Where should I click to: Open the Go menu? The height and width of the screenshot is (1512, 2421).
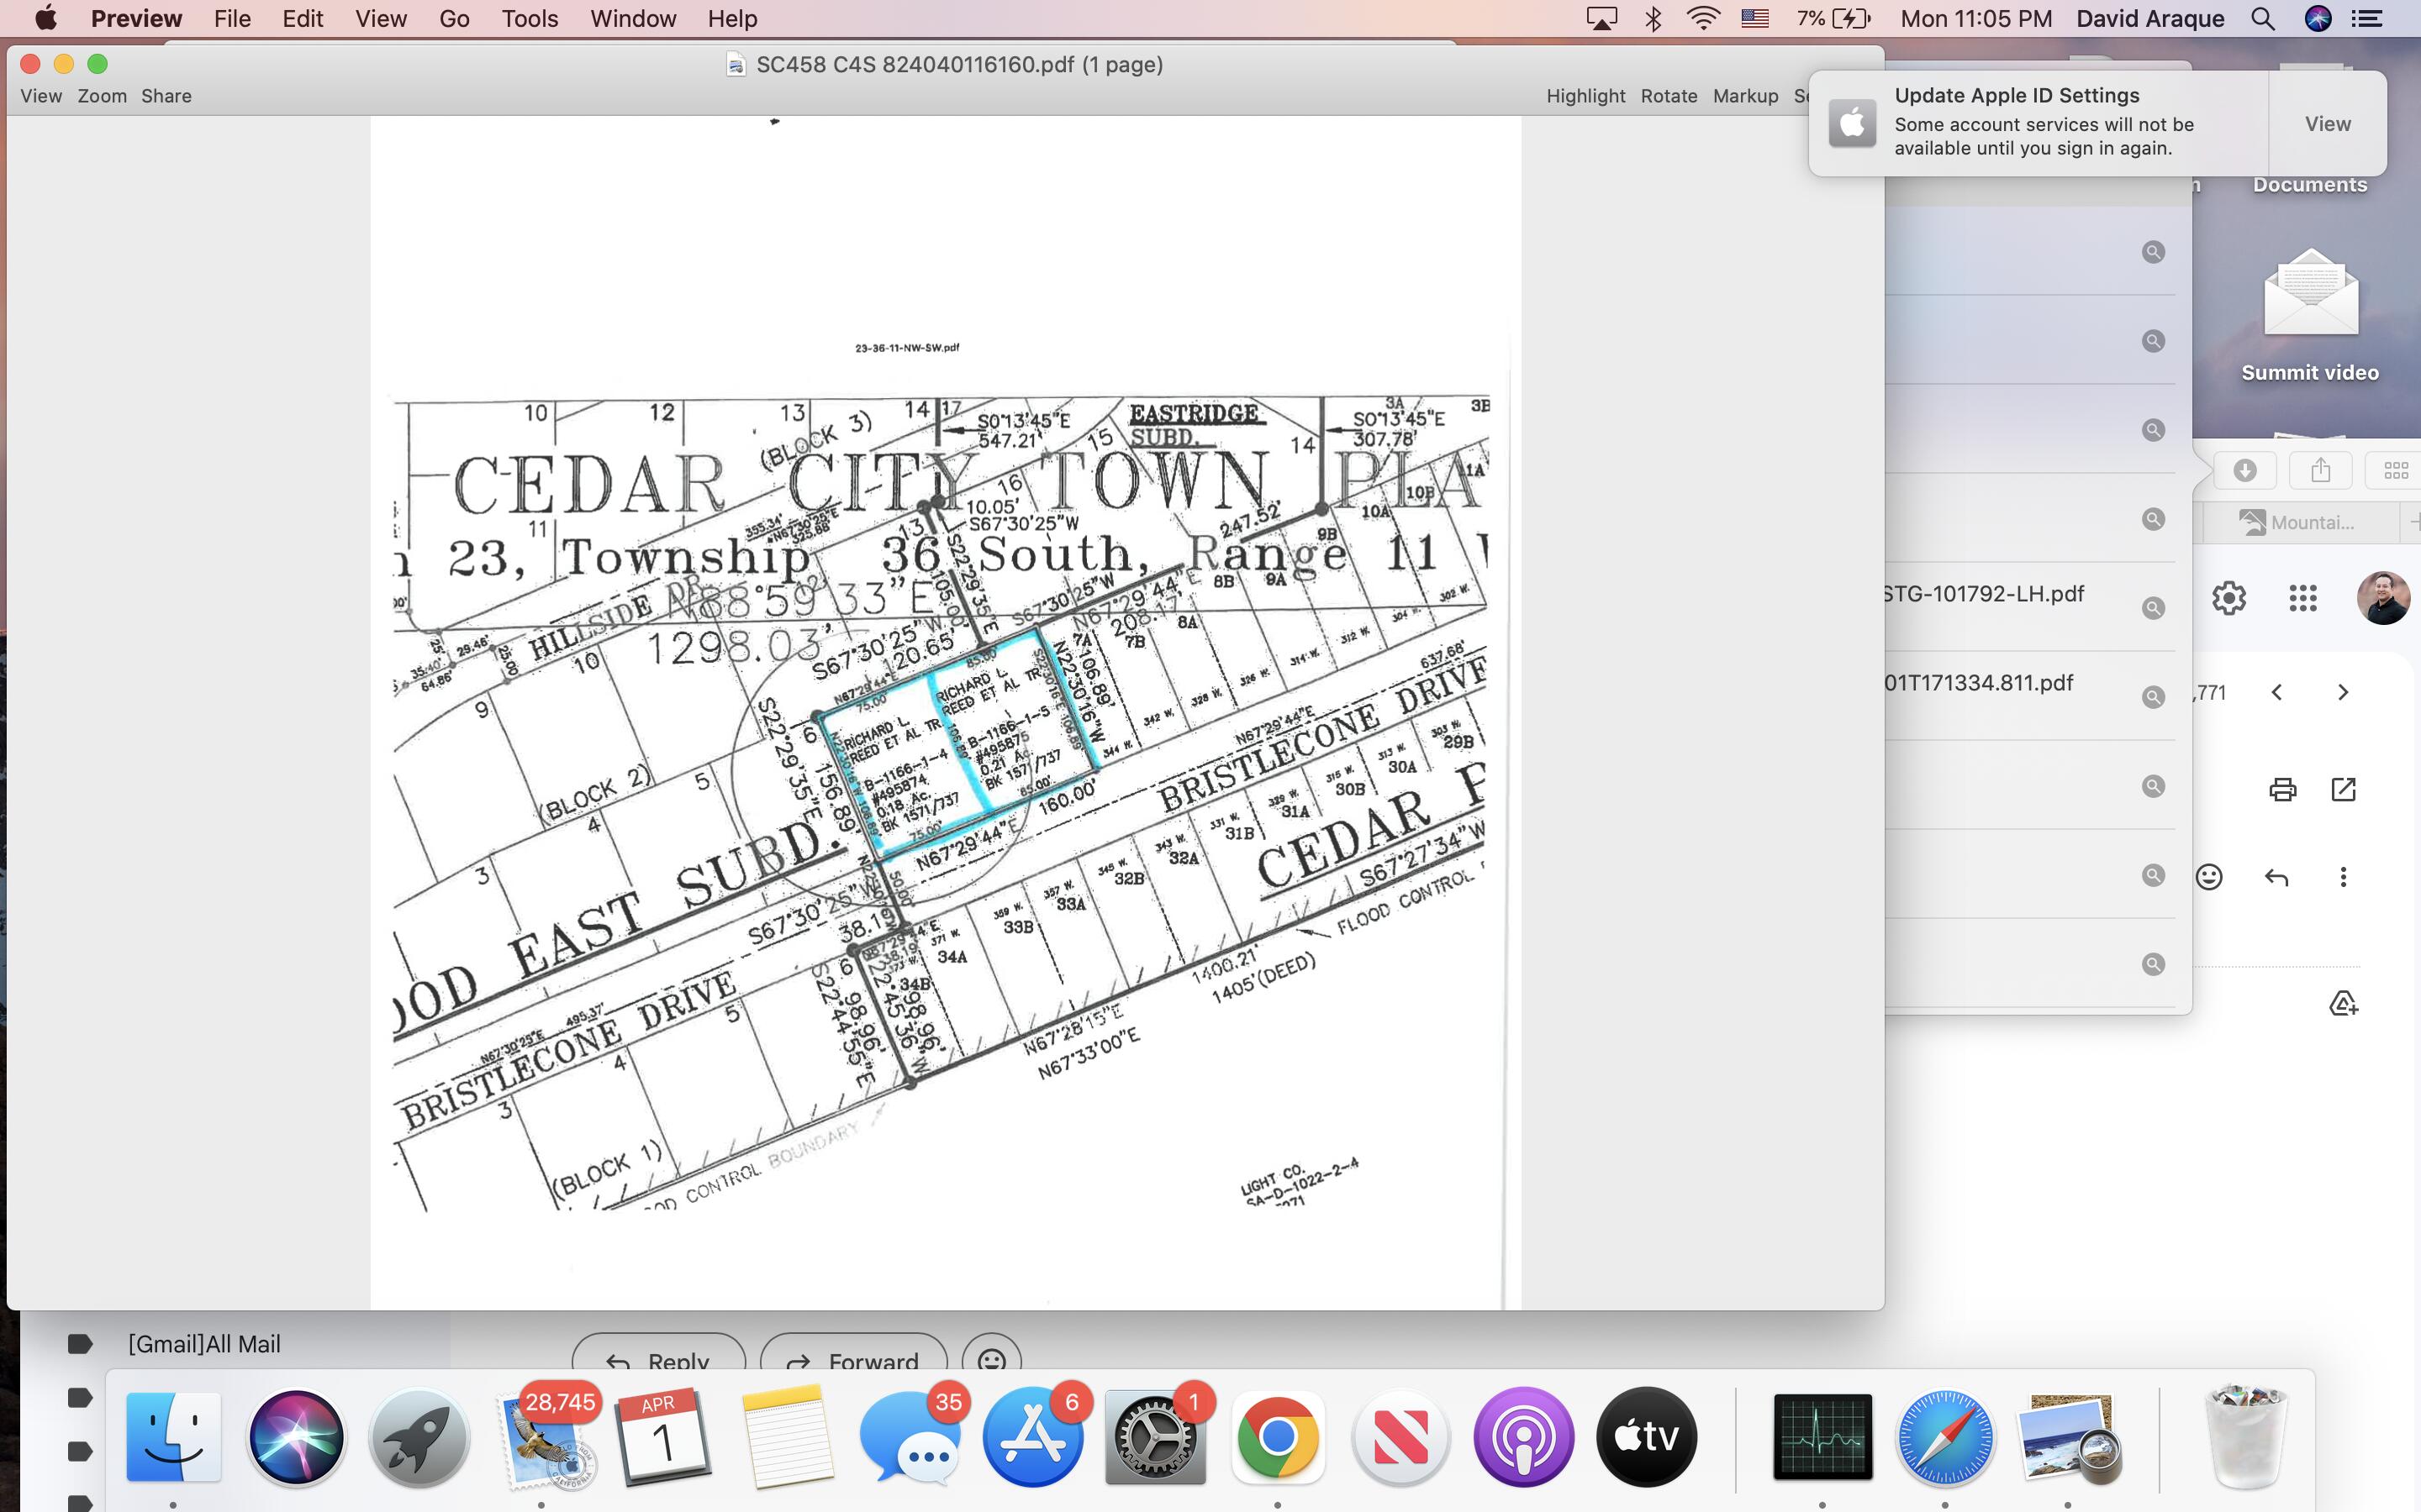pyautogui.click(x=453, y=19)
